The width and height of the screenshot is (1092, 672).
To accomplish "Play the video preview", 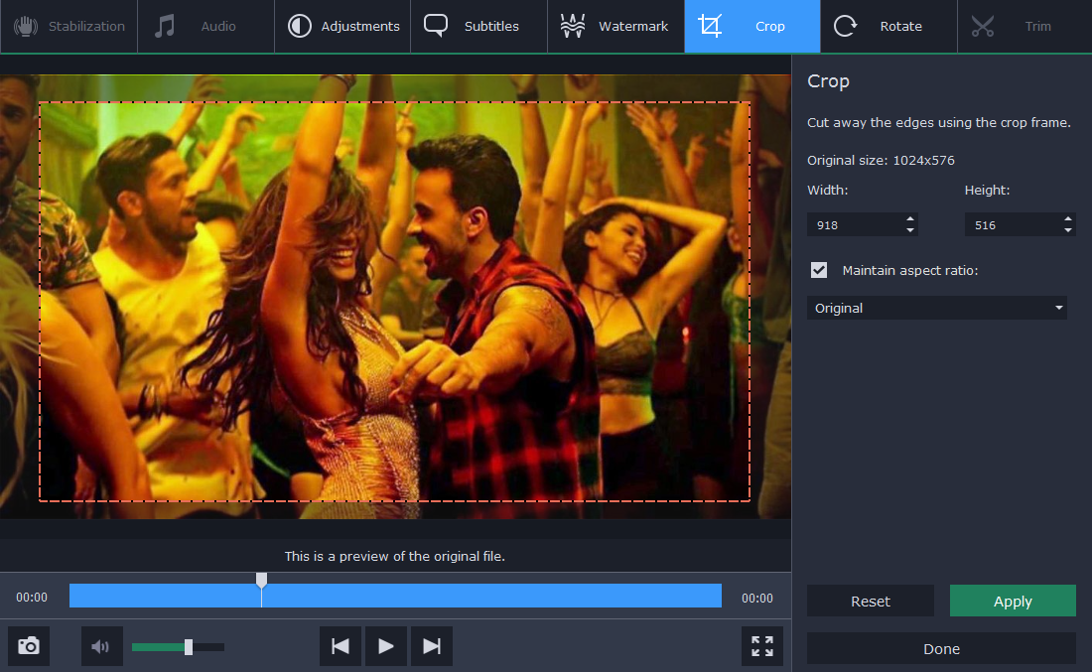I will click(386, 646).
